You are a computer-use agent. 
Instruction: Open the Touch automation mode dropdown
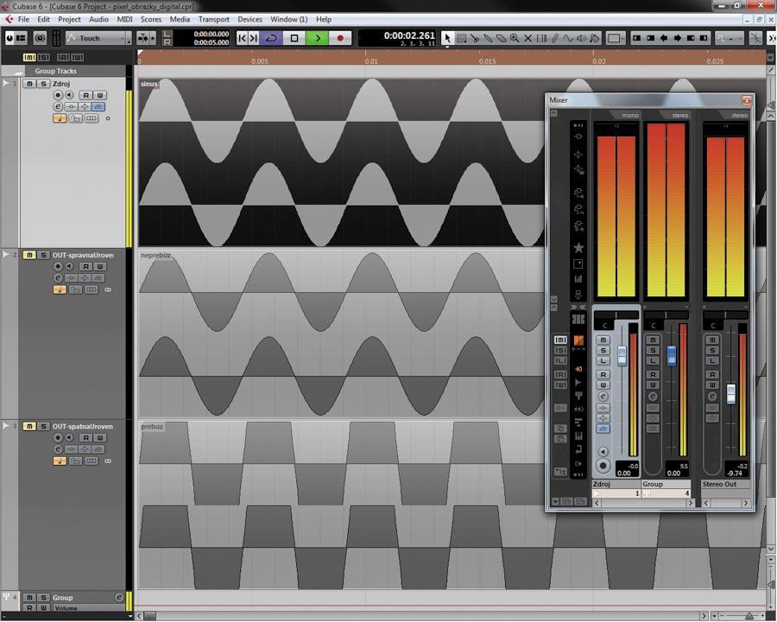tap(98, 38)
